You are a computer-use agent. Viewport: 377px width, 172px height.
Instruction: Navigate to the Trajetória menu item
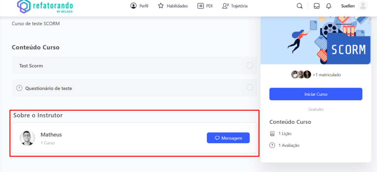pyautogui.click(x=239, y=6)
